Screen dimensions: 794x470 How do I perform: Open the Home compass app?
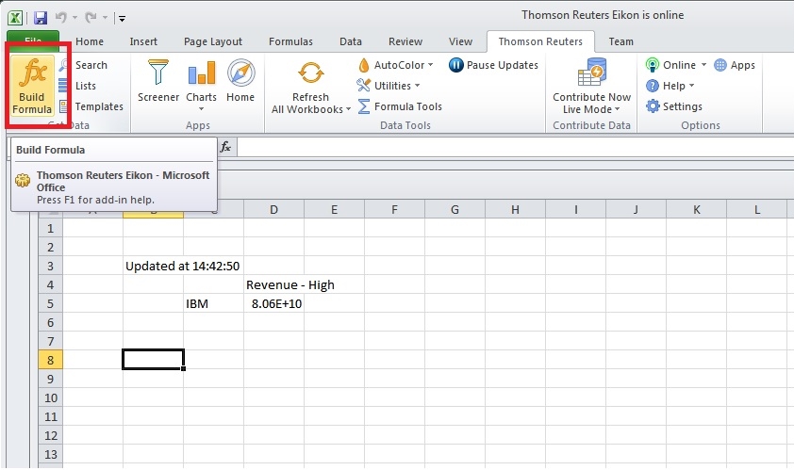point(240,72)
